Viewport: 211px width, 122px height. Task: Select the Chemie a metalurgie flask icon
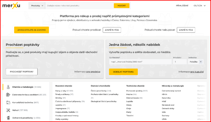click(x=8, y=87)
